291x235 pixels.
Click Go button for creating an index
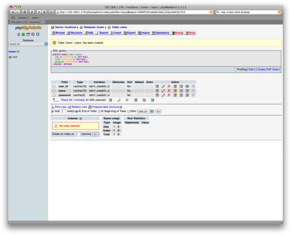click(x=95, y=134)
